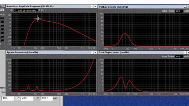Click the 5.97 dB / 60.86 Hz cursor readout
189x106 pixels.
[27, 11]
